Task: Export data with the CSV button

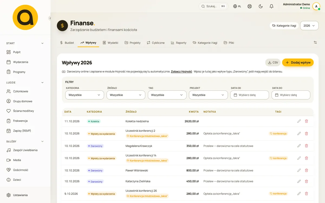Action: (273, 63)
